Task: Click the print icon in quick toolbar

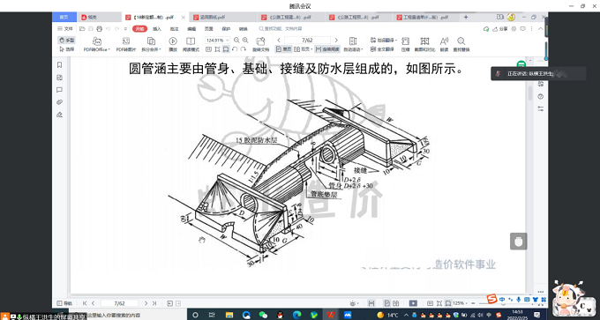Action: [x=99, y=29]
